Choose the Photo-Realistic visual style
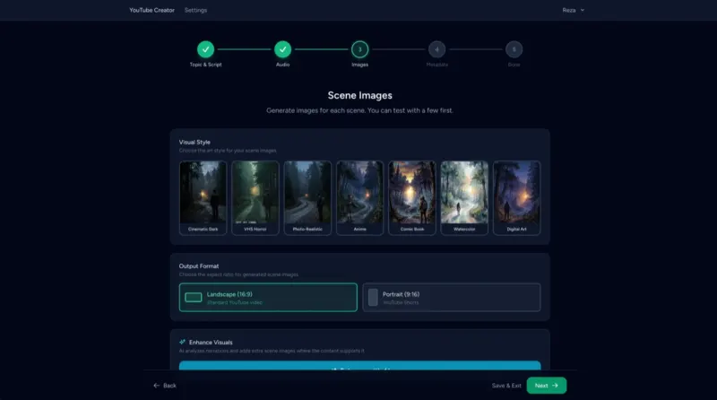The image size is (717, 400). point(307,197)
